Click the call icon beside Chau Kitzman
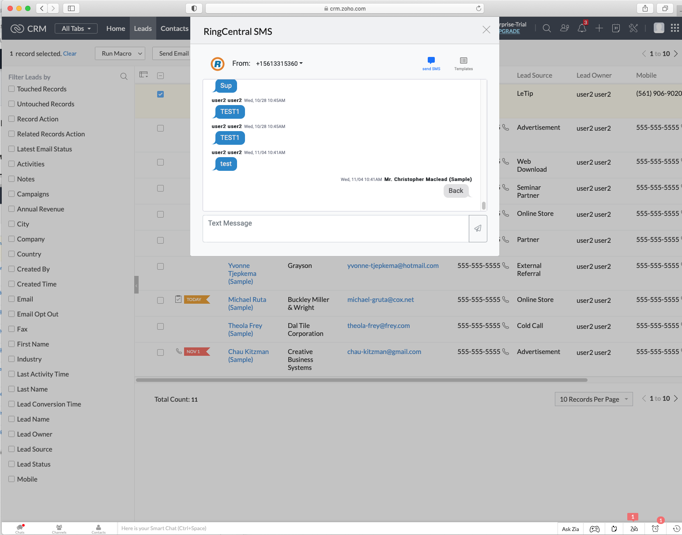682x535 pixels. pos(179,351)
